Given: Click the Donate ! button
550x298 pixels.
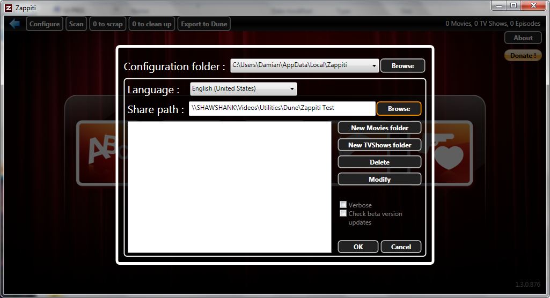Looking at the screenshot, I should (x=523, y=55).
